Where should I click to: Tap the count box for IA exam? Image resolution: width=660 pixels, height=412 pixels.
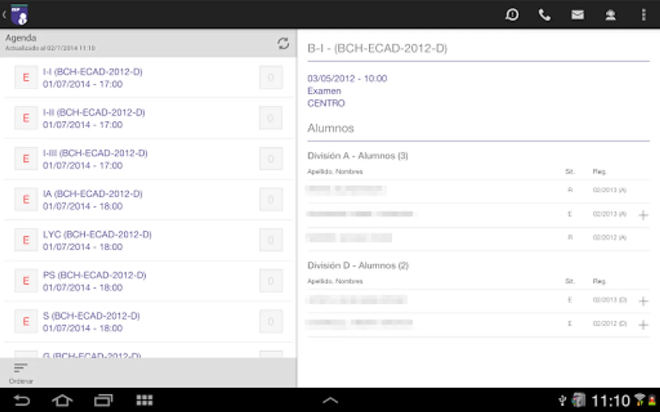[x=271, y=200]
